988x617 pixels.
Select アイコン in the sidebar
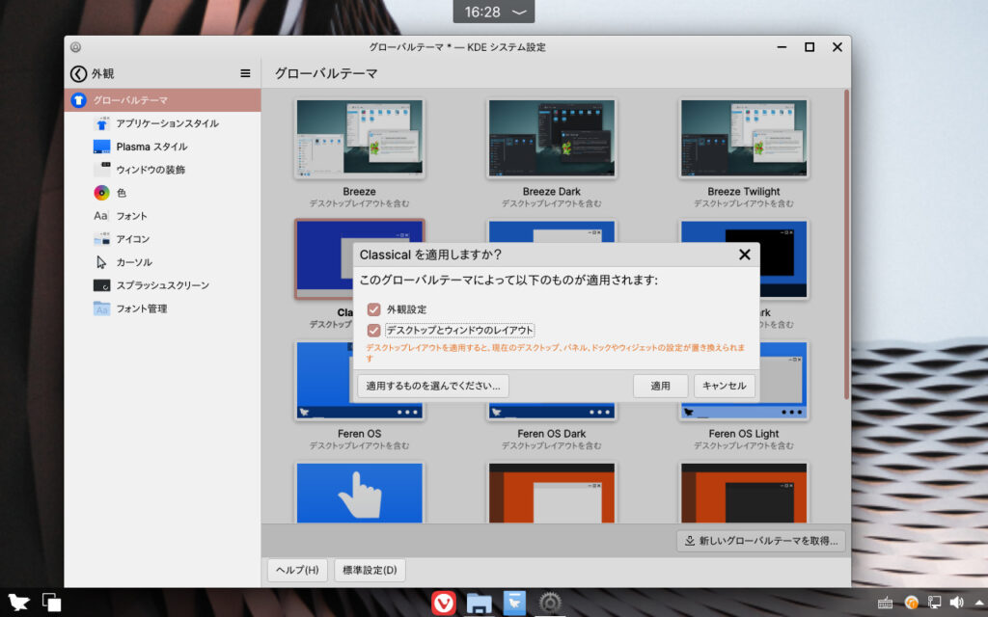pyautogui.click(x=162, y=239)
